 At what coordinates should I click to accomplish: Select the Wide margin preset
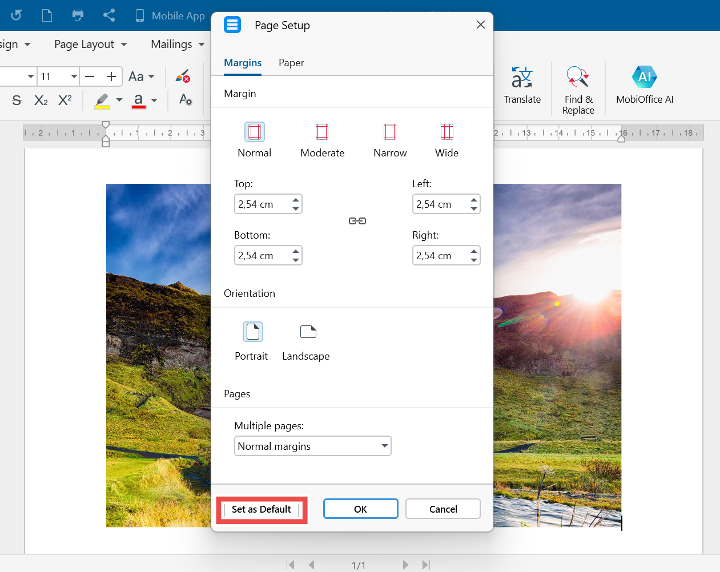click(447, 140)
